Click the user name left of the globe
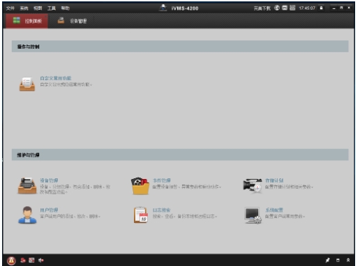This screenshot has width=360, height=266. 262,8
